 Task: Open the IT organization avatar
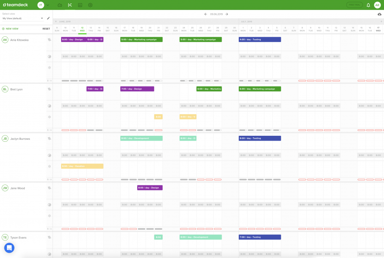[41, 5]
